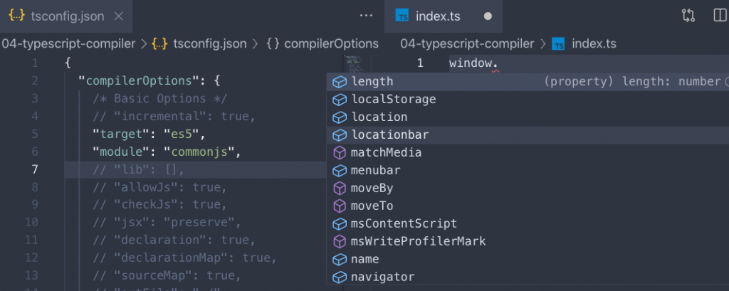Screen dimensions: 729x291
Task: Click the method icon beside matchMedia
Action: [x=340, y=153]
